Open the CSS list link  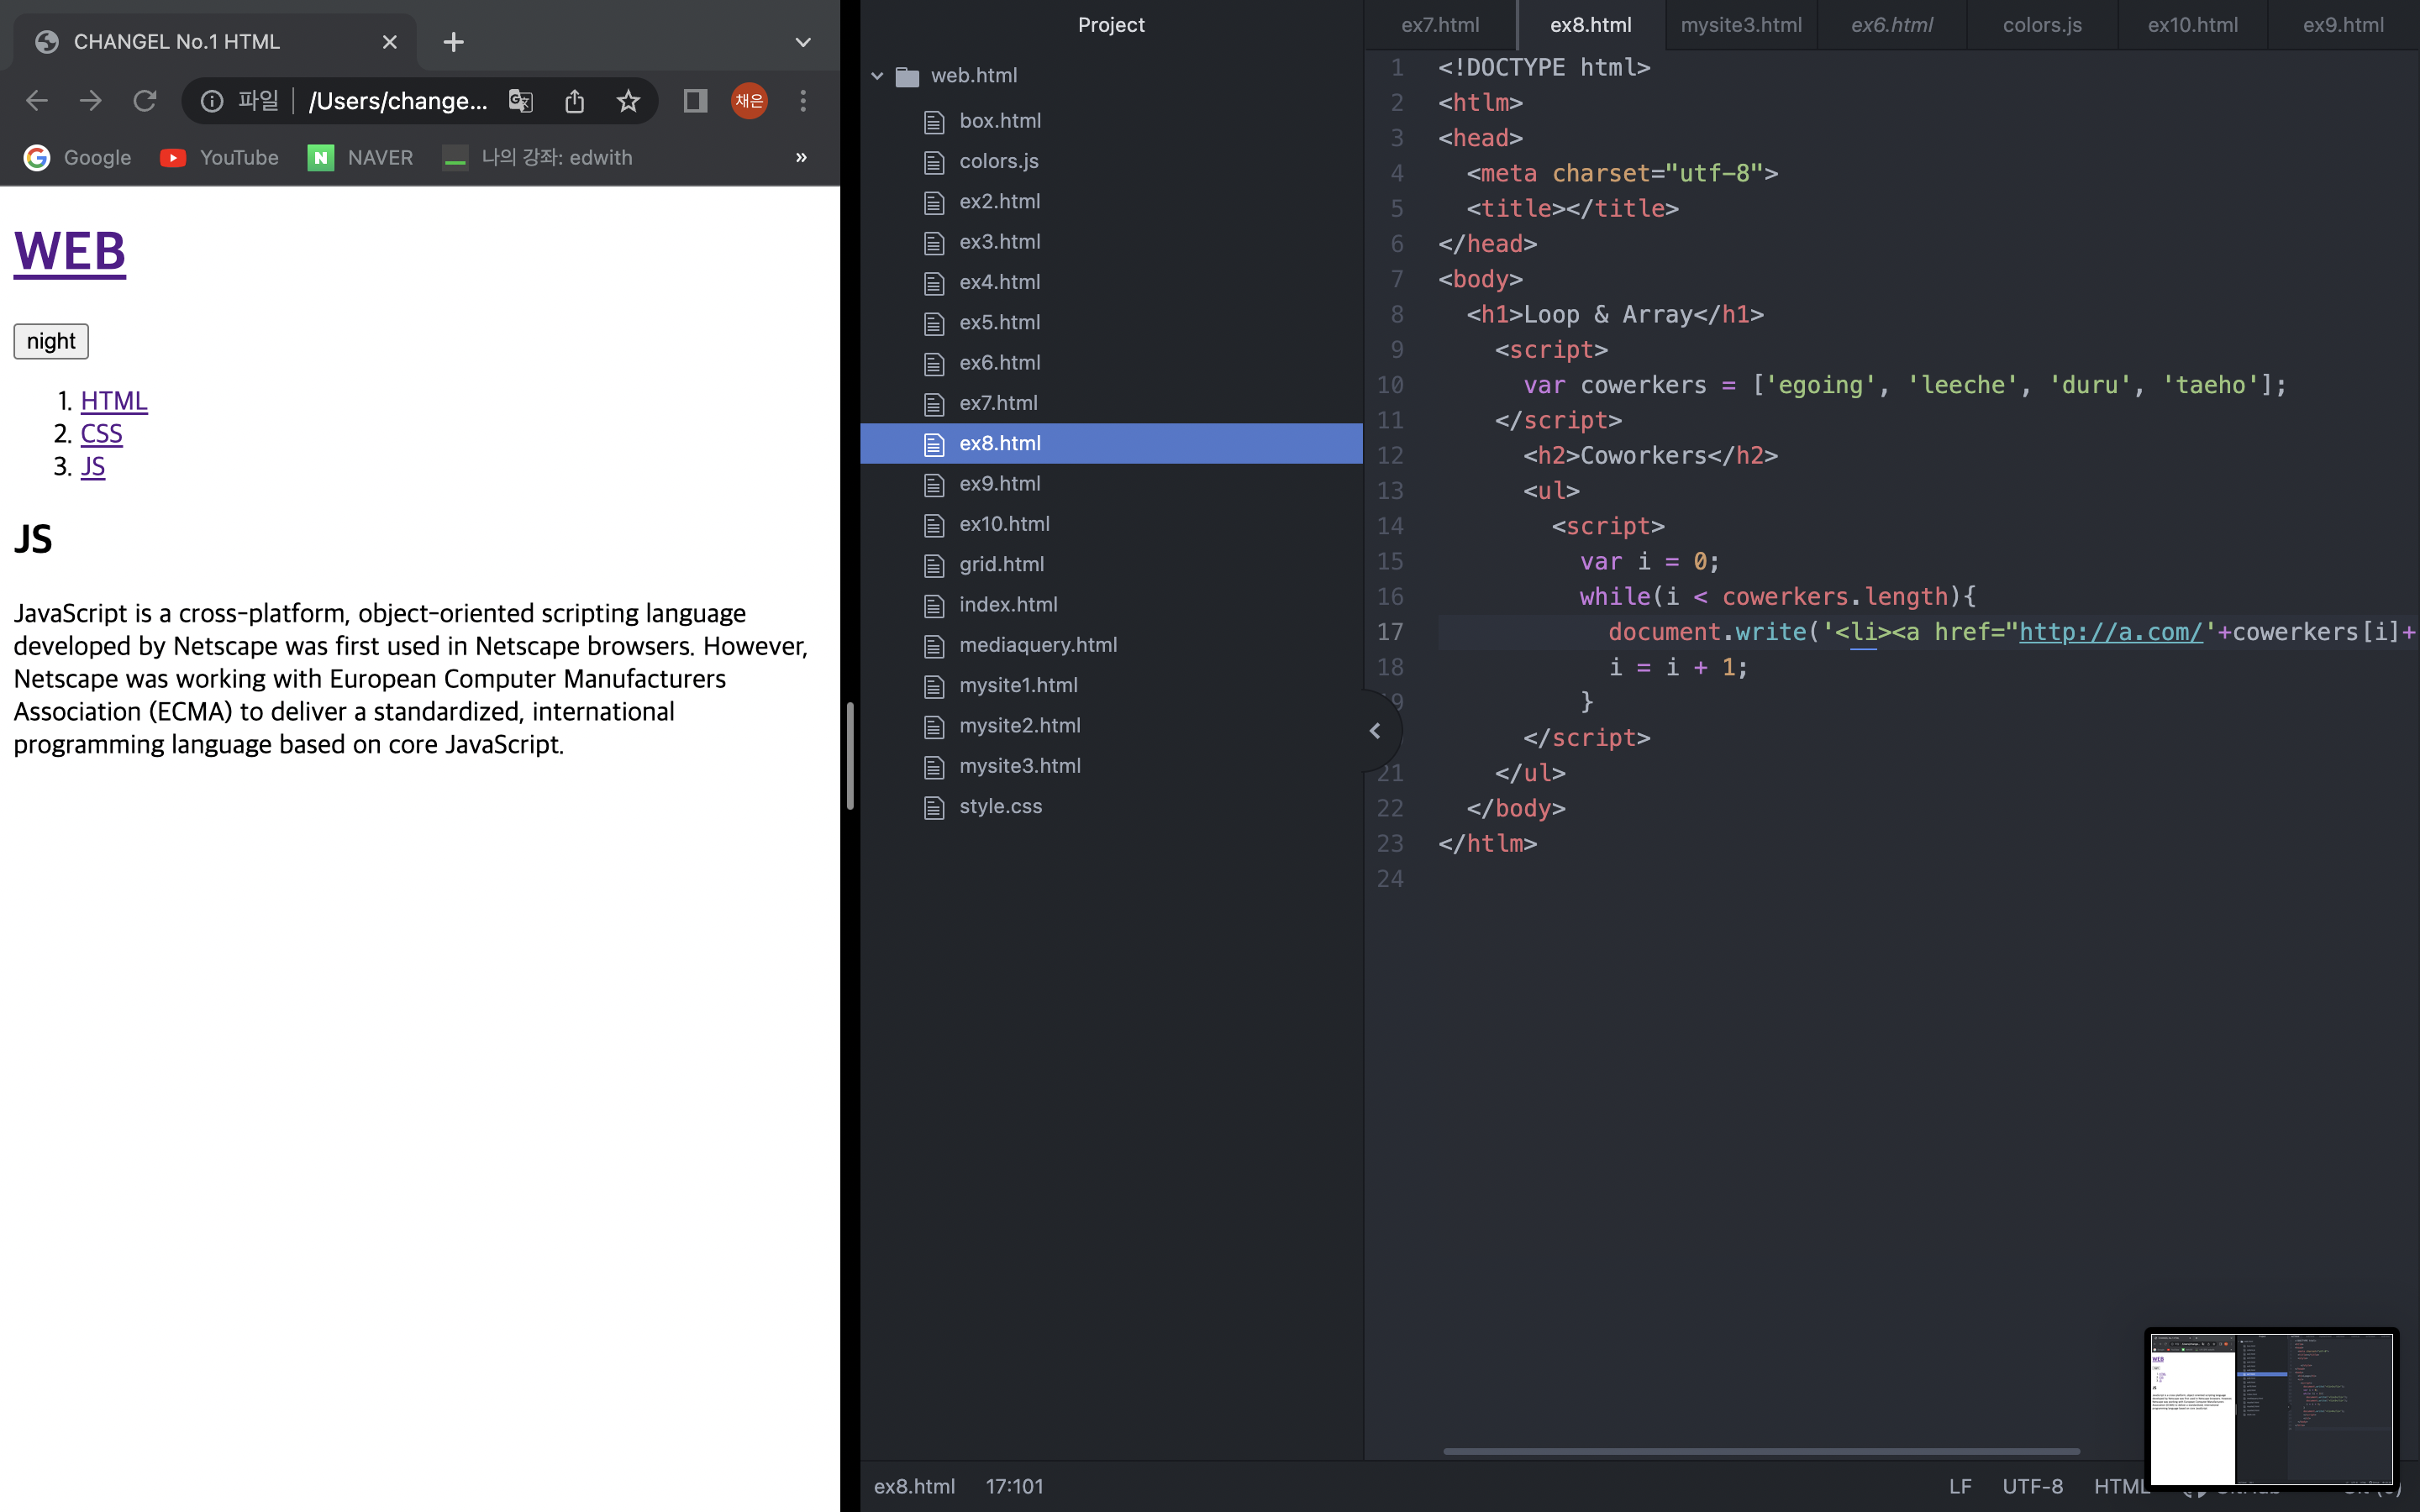(x=102, y=434)
